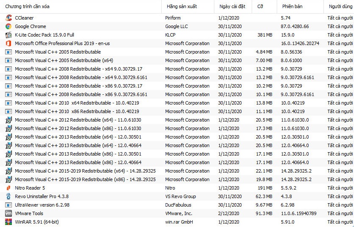Click version value '5.91.0'

pyautogui.click(x=288, y=222)
